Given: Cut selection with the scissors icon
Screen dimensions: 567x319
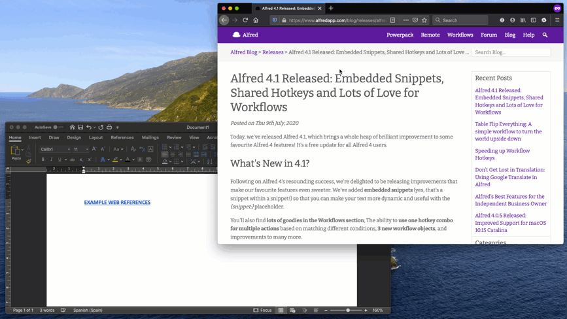Looking at the screenshot, I should (29, 148).
